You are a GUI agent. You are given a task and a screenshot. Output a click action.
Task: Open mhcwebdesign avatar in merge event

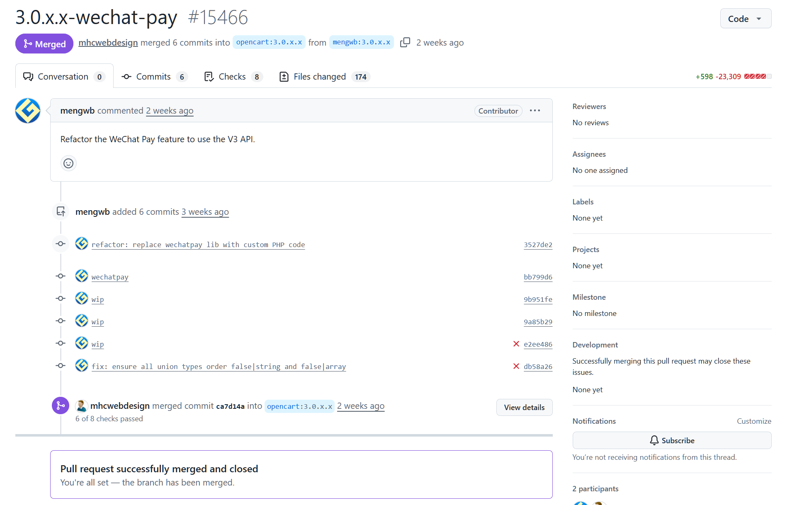click(82, 406)
